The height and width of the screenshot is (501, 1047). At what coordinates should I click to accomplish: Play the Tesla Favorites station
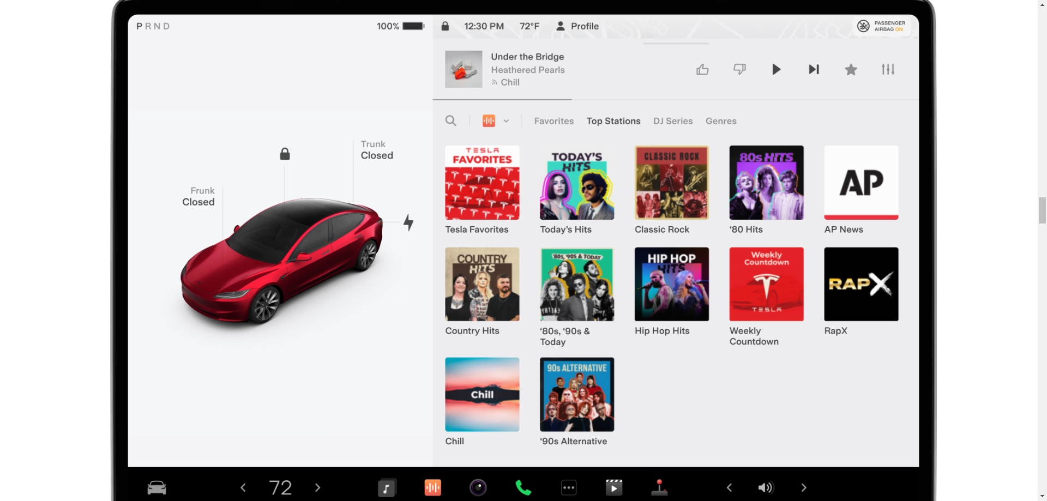coord(482,183)
